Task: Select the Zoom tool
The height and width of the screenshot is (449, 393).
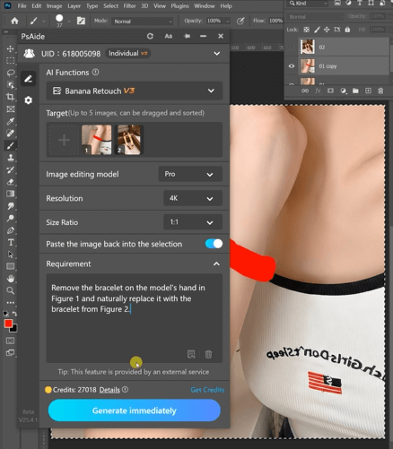Action: (x=11, y=290)
